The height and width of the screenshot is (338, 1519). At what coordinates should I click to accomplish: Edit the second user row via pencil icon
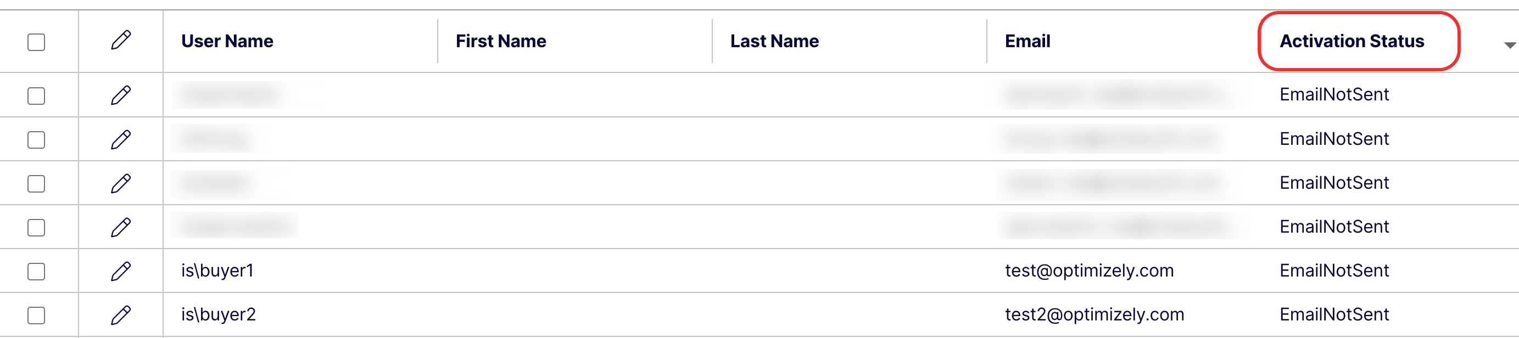(121, 139)
